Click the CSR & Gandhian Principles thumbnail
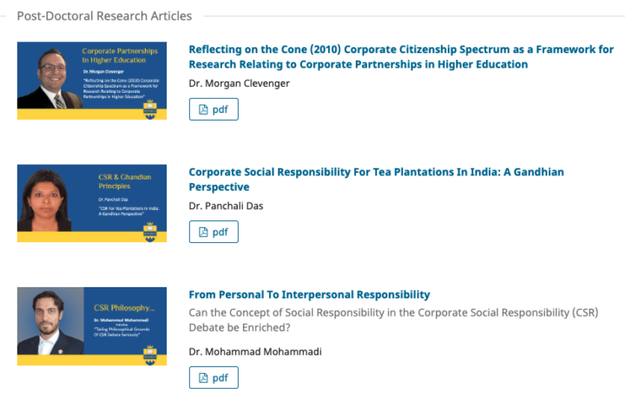This screenshot has width=625, height=400. point(92,203)
